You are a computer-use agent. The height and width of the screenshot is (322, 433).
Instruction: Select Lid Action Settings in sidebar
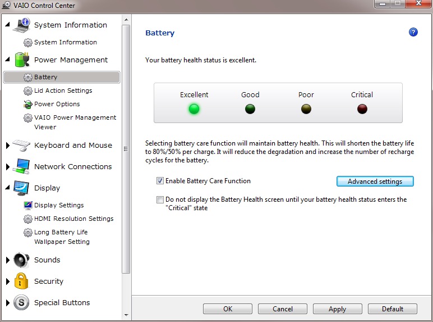(63, 90)
